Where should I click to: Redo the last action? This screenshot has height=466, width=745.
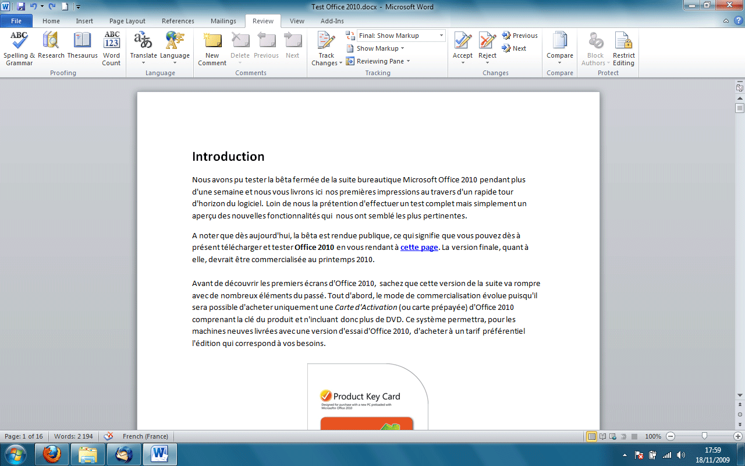[x=52, y=6]
